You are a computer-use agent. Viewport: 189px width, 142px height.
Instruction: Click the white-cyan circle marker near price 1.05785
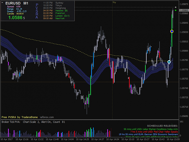coord(169,62)
